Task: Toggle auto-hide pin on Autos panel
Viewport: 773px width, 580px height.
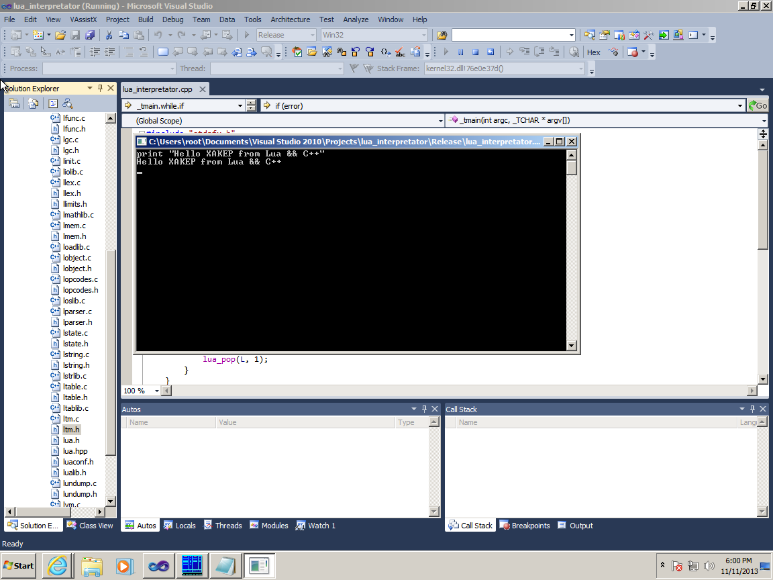Action: point(424,409)
